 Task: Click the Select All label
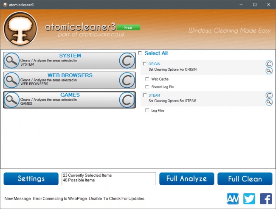point(156,53)
